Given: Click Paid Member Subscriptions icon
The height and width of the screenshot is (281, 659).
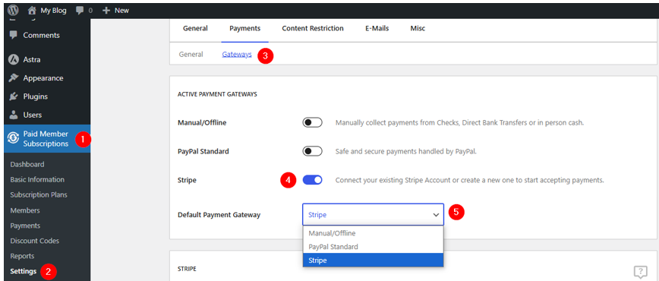Looking at the screenshot, I should point(13,138).
